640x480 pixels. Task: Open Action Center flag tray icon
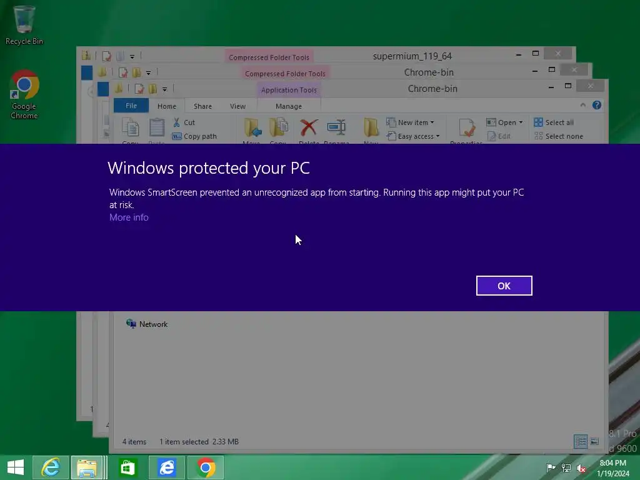(551, 467)
